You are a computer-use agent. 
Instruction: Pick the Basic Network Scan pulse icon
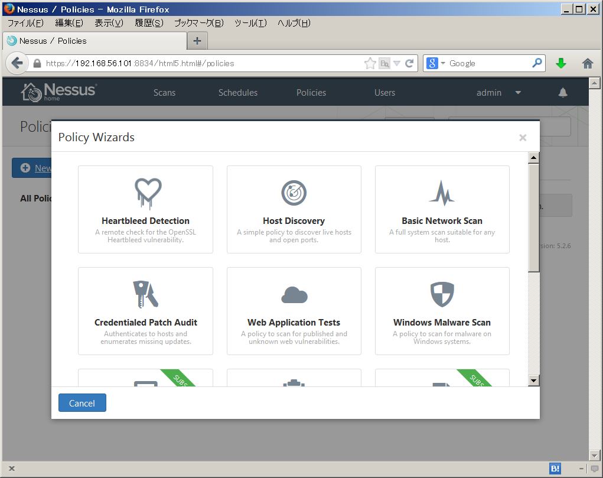pyautogui.click(x=442, y=193)
